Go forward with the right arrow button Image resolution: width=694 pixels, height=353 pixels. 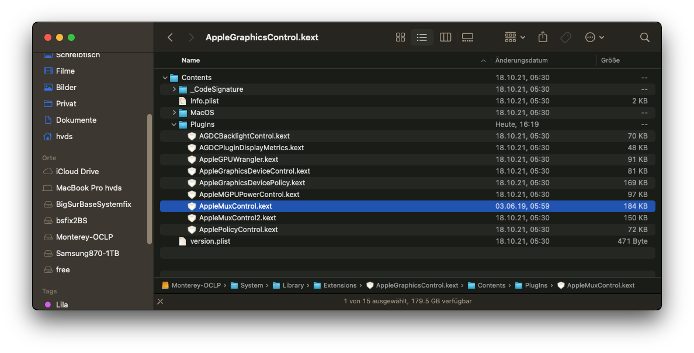coord(191,37)
